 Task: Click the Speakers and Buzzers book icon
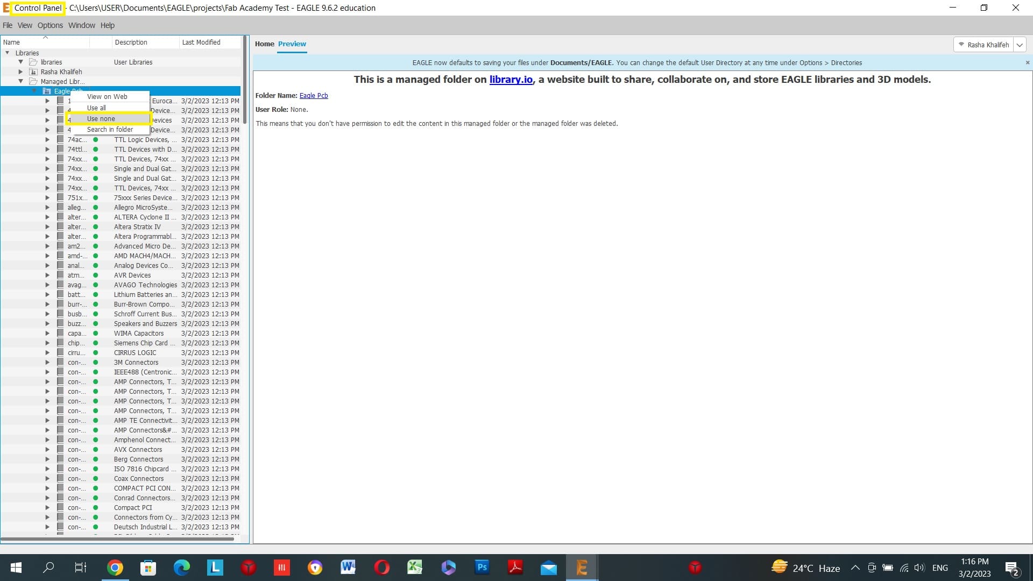tap(60, 324)
